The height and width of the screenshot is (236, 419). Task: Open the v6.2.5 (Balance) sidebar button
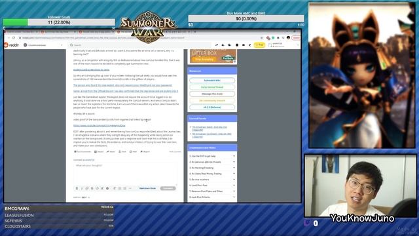point(212,108)
